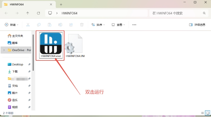Open 图库 (Gallery) in sidebar

point(13,43)
